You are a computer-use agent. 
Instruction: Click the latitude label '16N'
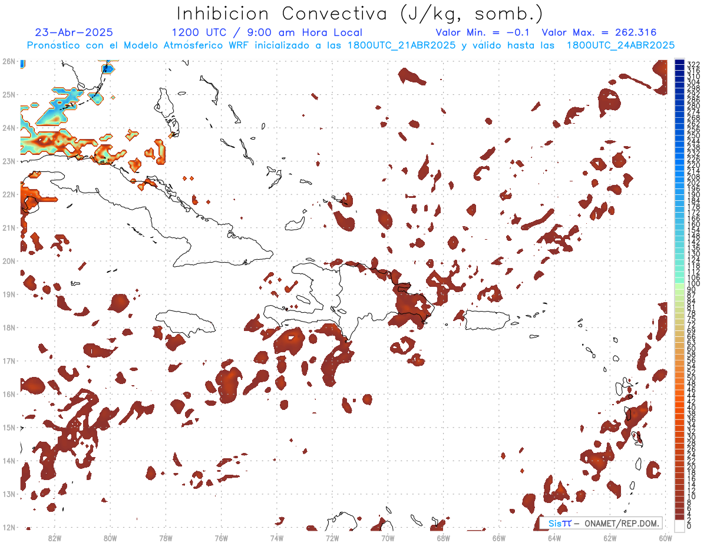coord(8,394)
